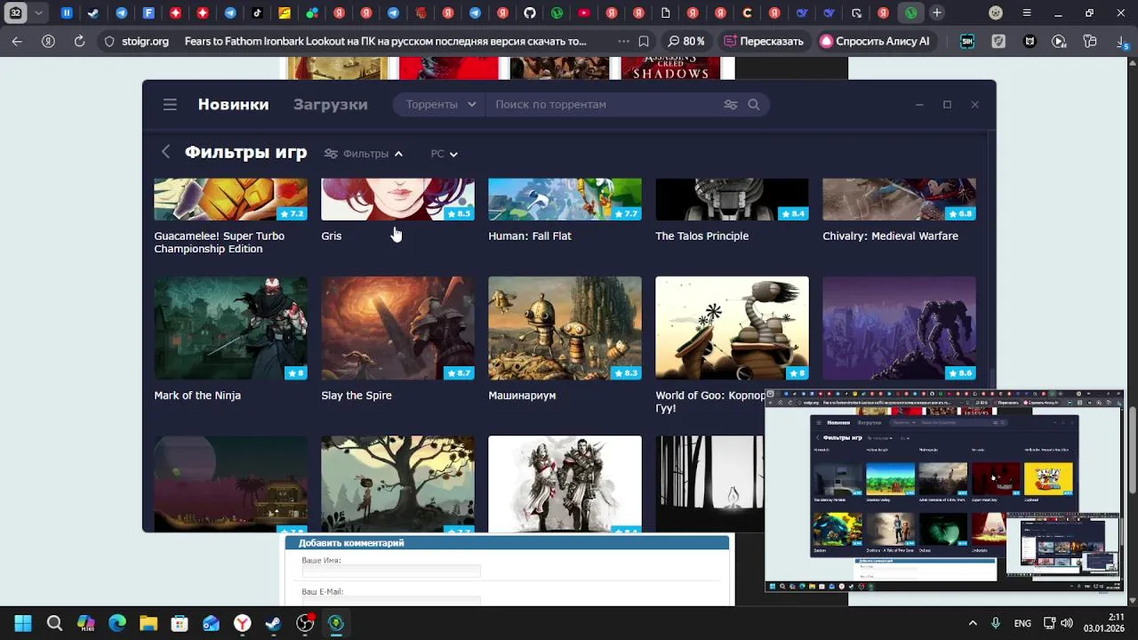Screen dimensions: 1138x640
Task: Open the tab list dropdown arrow near tab counter
Action: pos(38,12)
